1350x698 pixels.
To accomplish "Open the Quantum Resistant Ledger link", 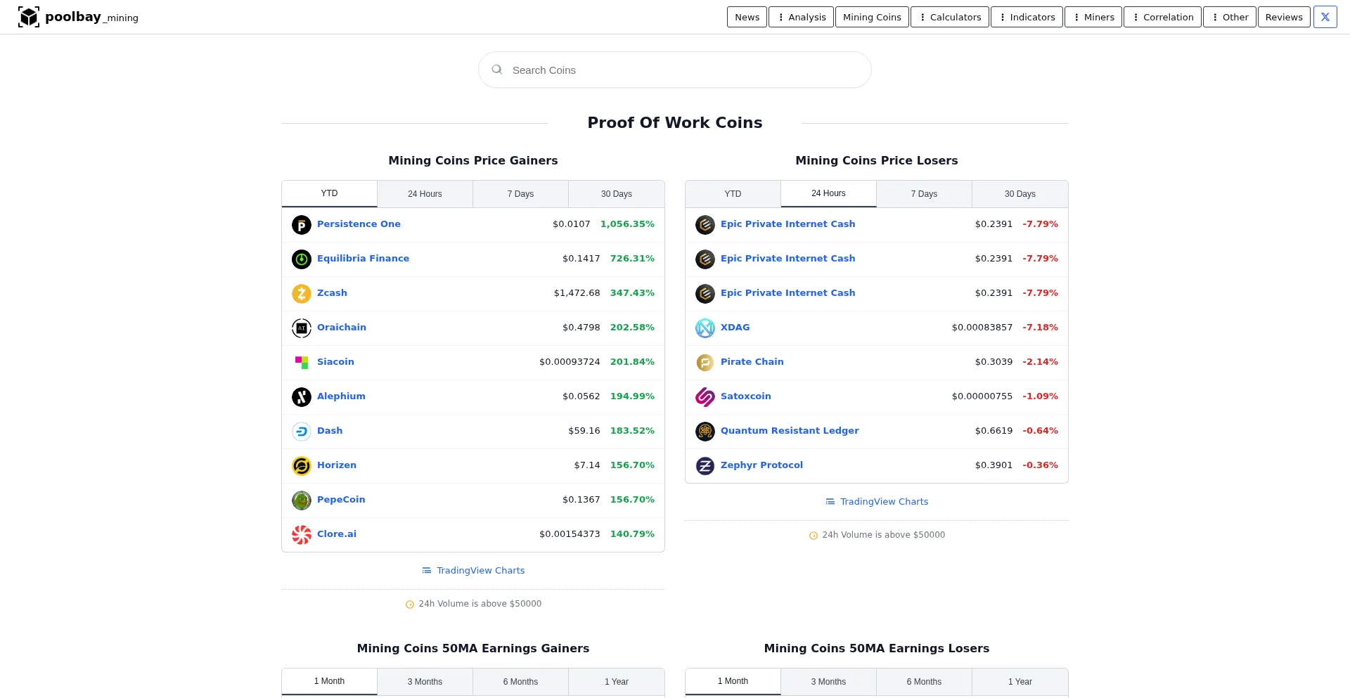I will coord(790,431).
